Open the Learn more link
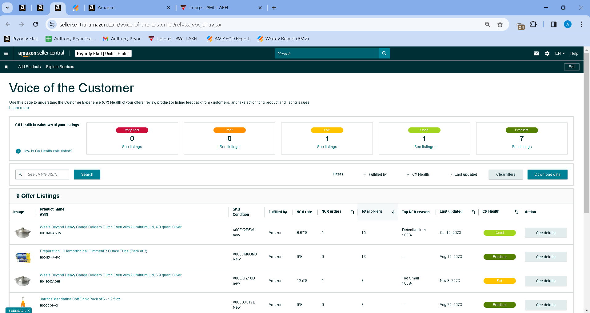The height and width of the screenshot is (313, 590). coord(19,108)
